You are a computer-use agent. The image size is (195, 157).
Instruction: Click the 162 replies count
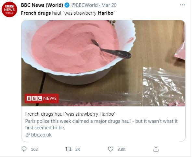tap(34, 149)
